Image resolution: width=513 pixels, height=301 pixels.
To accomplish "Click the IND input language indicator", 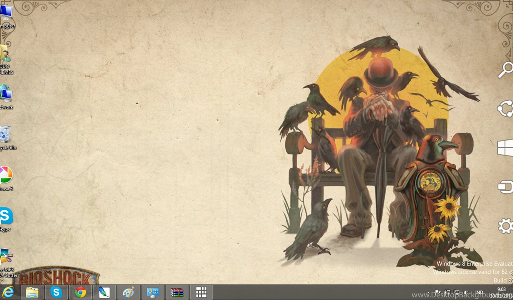I will coord(479,292).
